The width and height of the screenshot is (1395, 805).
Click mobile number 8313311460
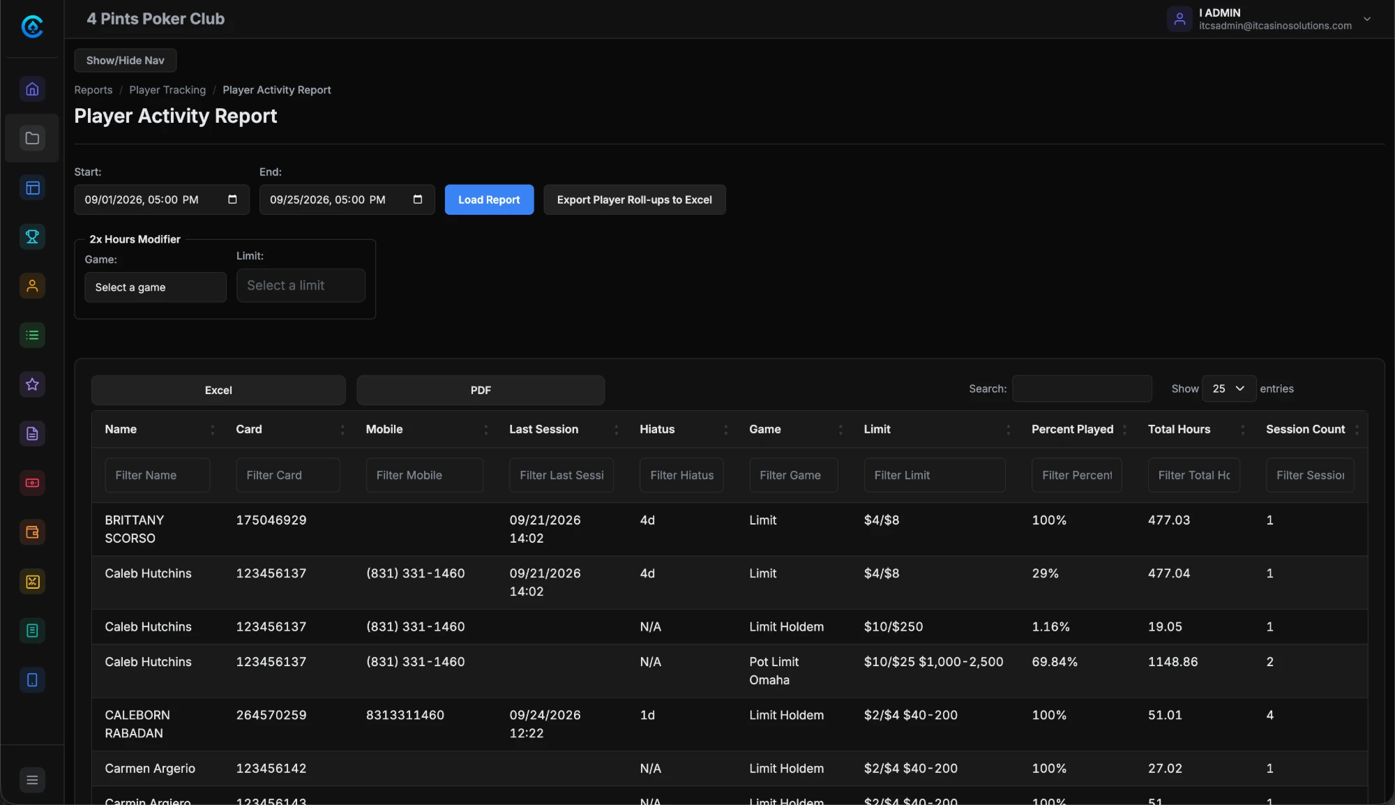[405, 715]
